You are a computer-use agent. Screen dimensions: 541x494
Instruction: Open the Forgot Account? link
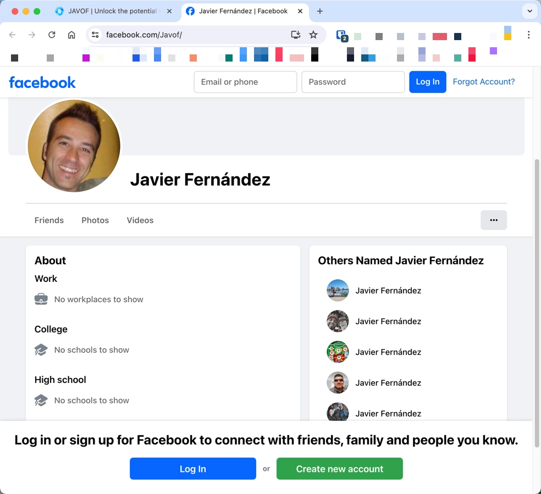484,81
